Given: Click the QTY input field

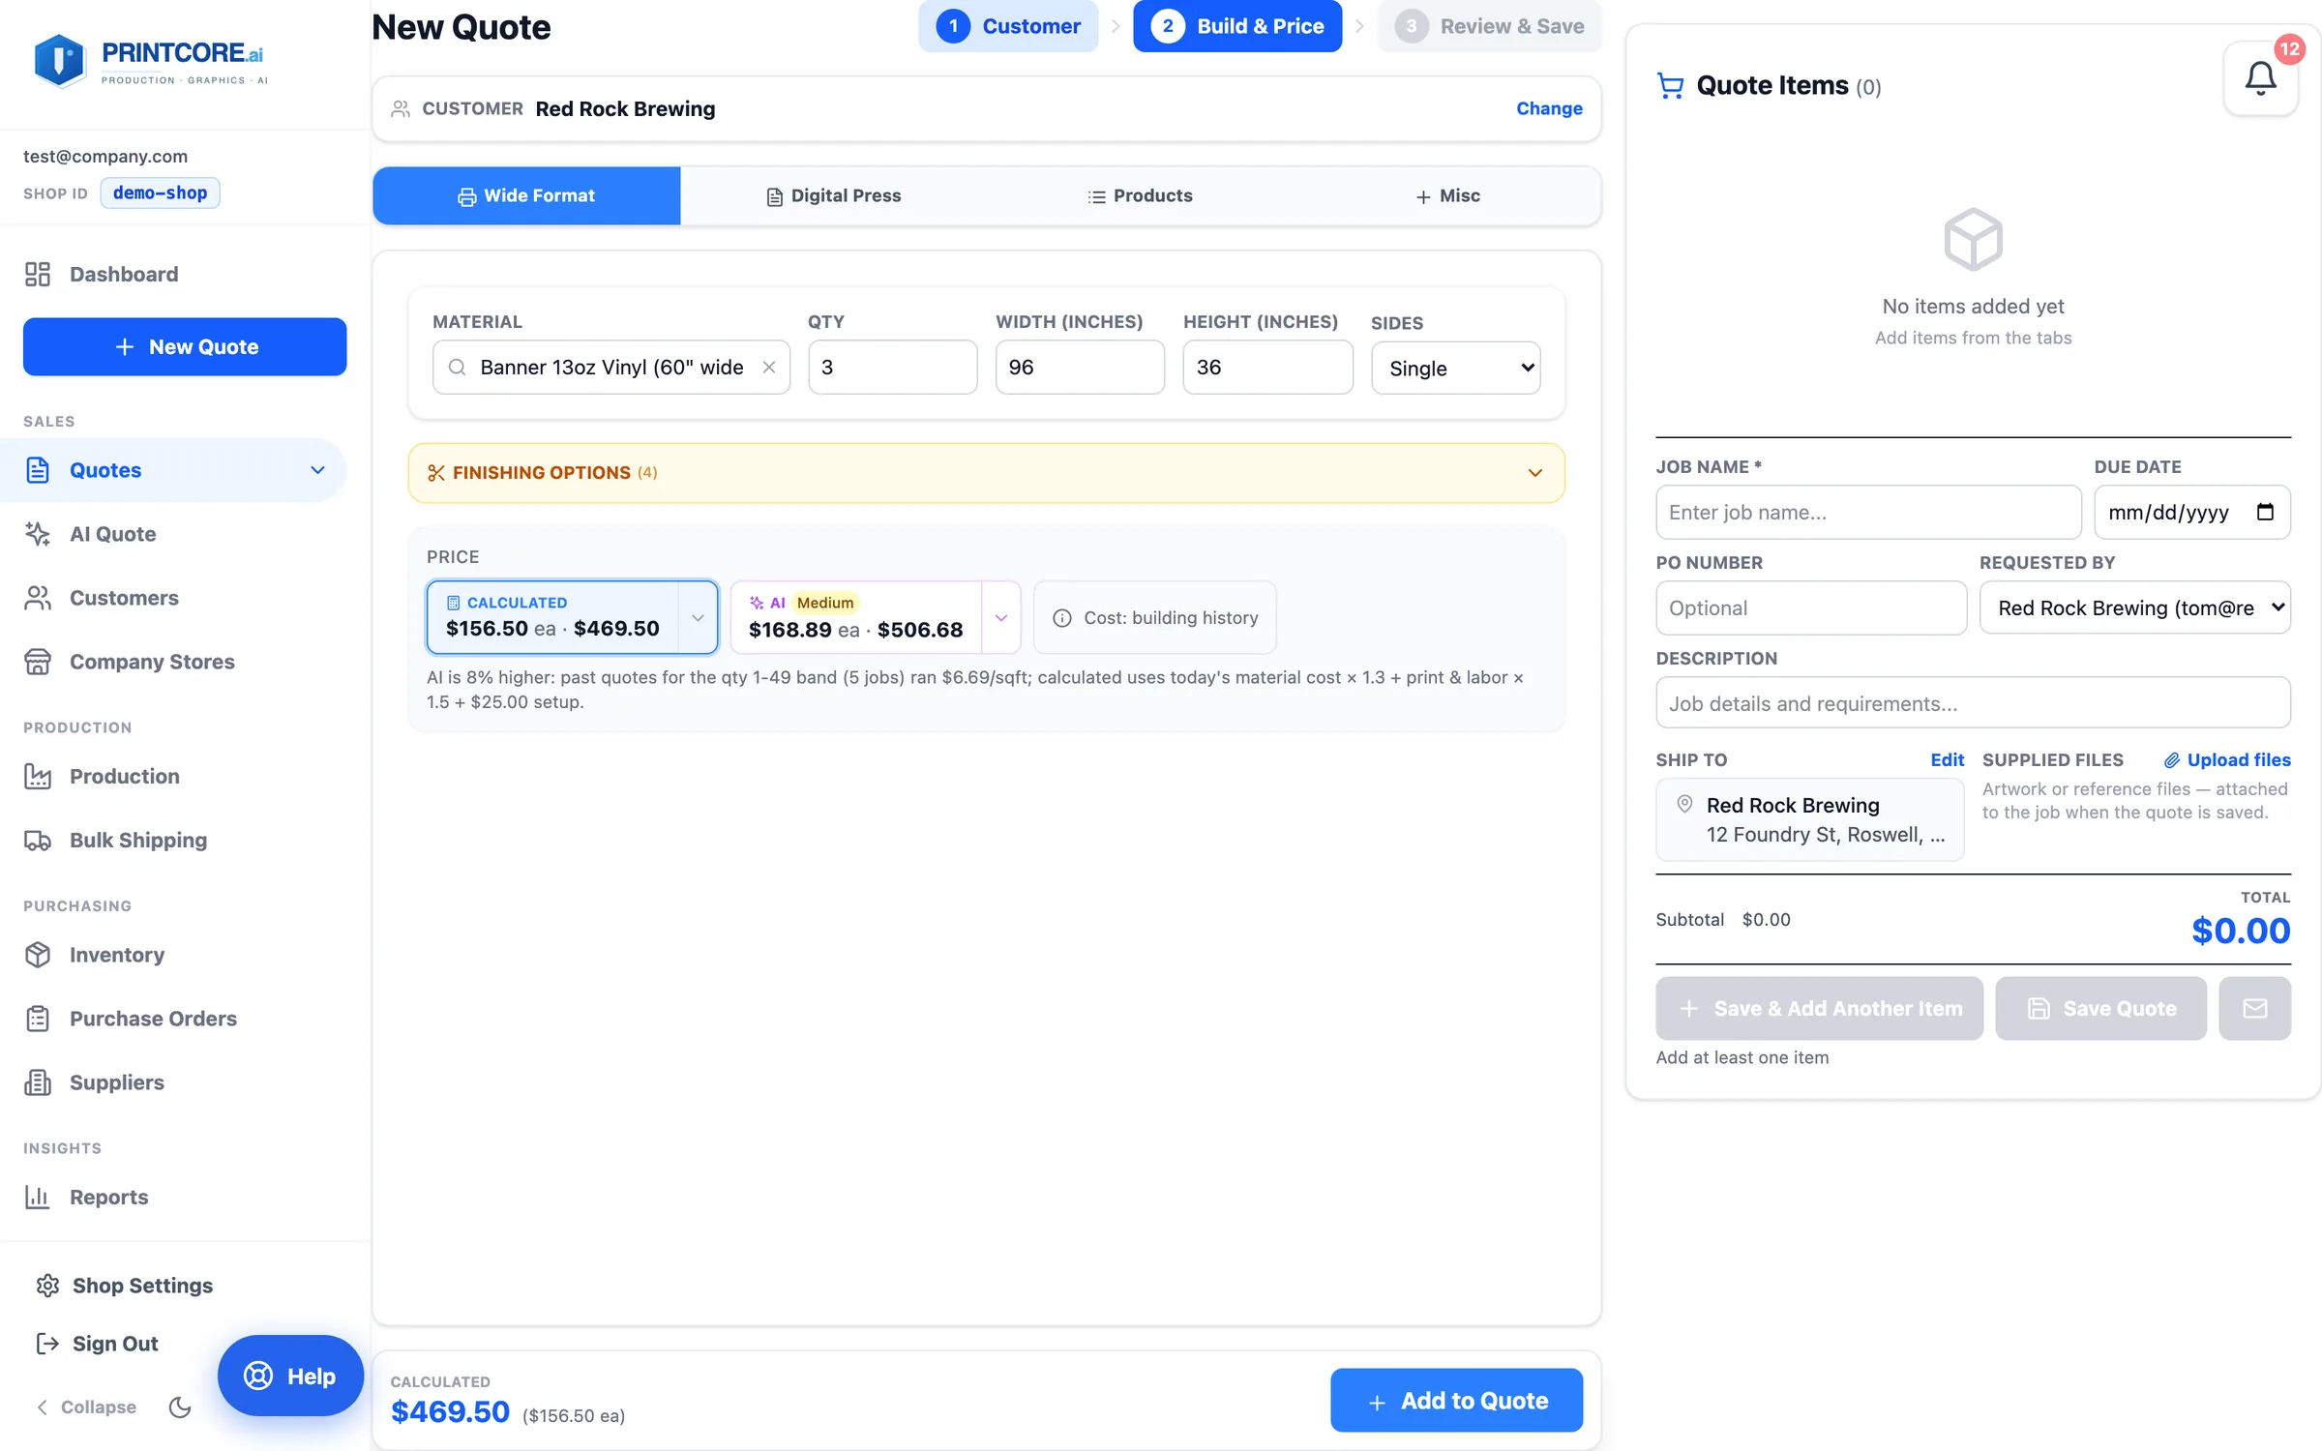Looking at the screenshot, I should (892, 368).
